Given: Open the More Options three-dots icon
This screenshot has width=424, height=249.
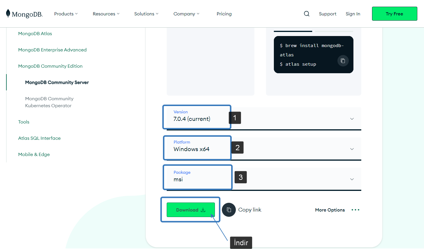Looking at the screenshot, I should (x=355, y=210).
